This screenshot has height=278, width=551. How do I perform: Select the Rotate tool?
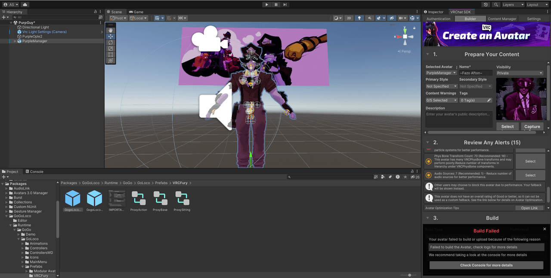pos(111,43)
